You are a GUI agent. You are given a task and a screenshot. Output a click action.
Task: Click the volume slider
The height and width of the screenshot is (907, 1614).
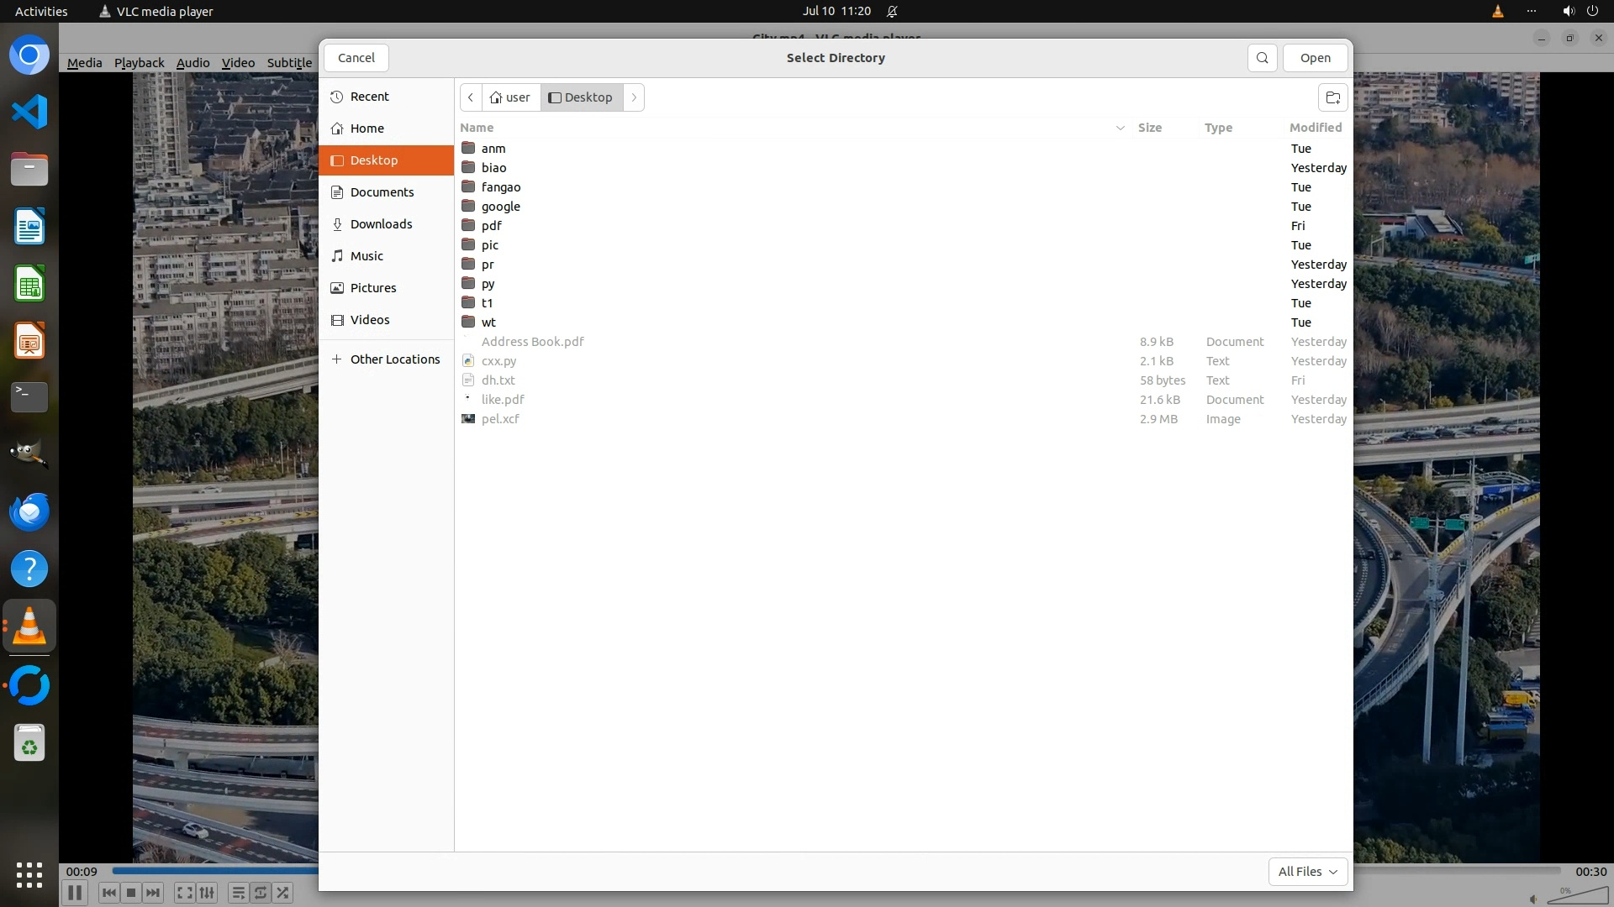[x=1576, y=897]
